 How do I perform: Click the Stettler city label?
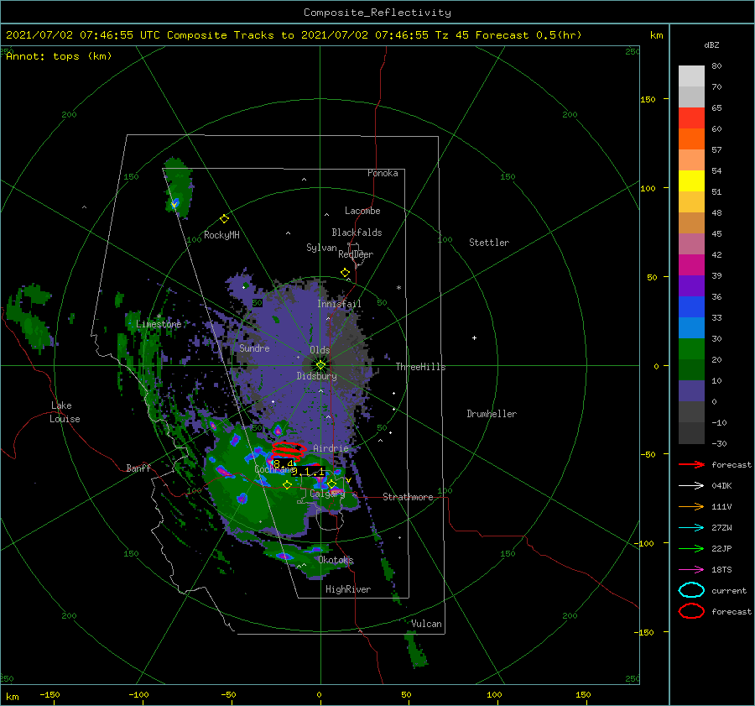point(489,243)
